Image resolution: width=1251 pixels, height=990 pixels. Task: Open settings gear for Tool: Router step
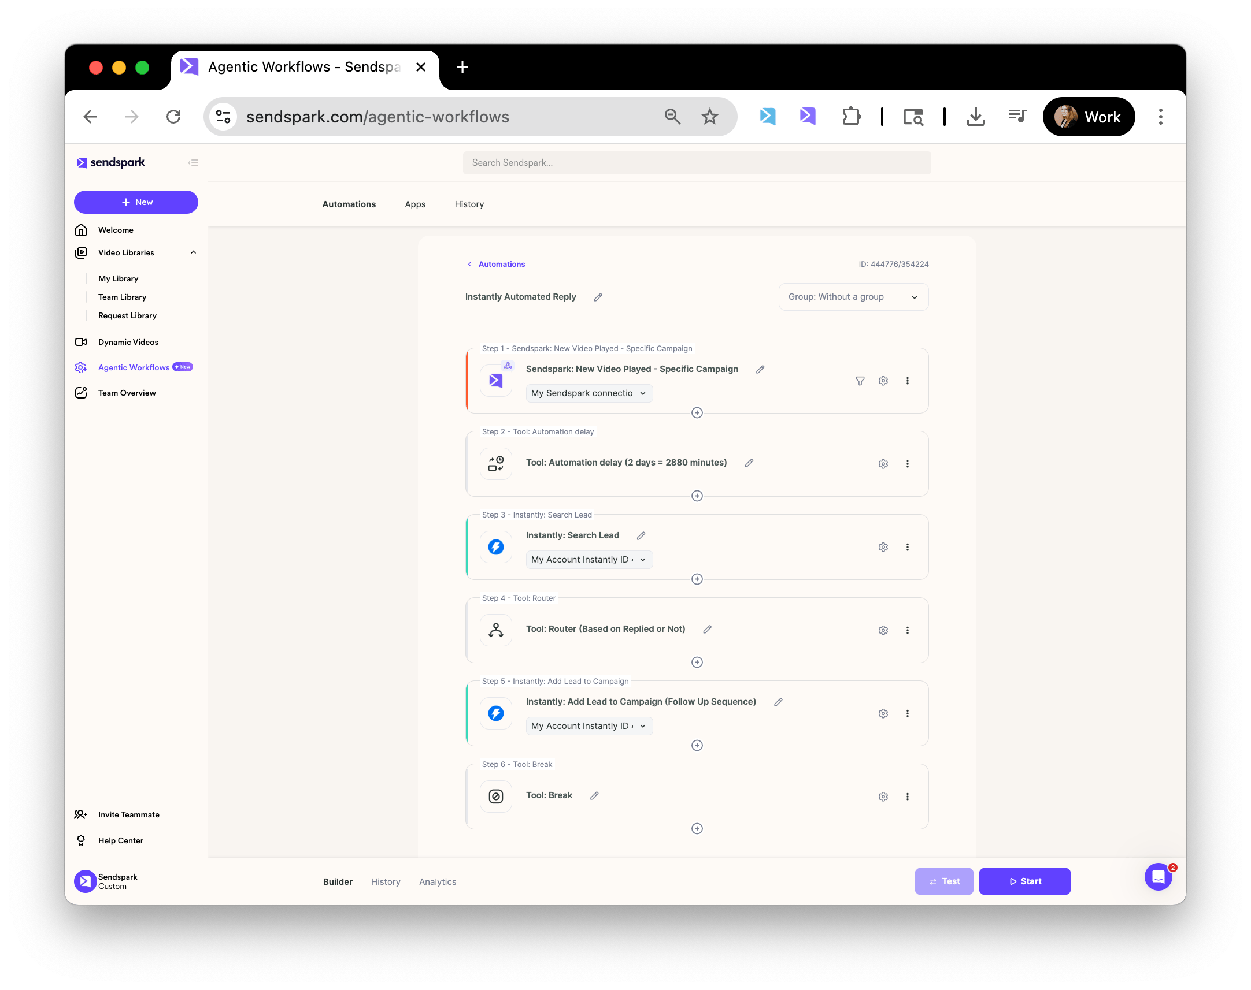(x=883, y=630)
